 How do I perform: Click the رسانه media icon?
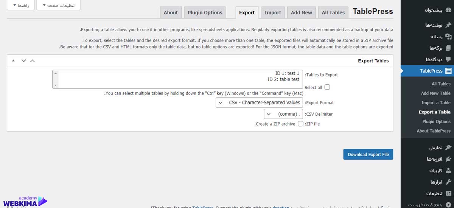coord(448,37)
